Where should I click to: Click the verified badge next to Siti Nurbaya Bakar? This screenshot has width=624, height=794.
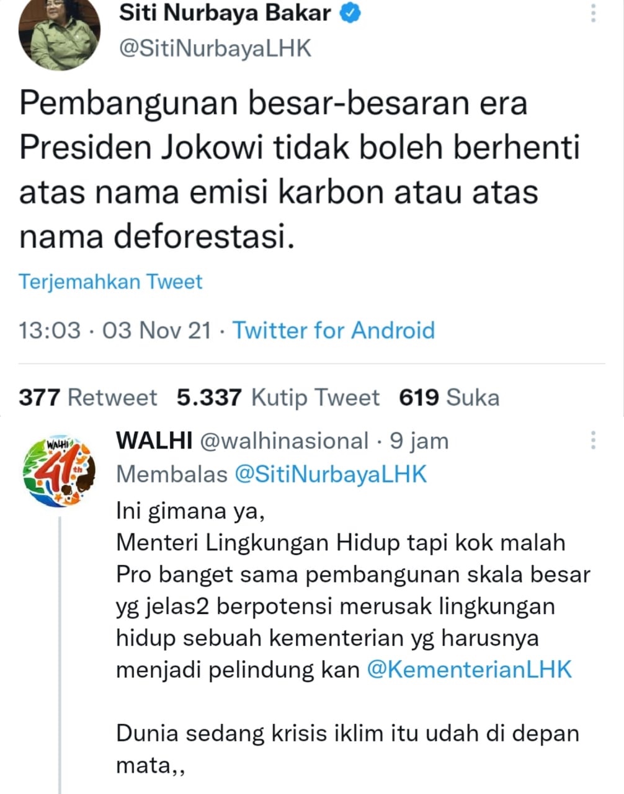[351, 13]
